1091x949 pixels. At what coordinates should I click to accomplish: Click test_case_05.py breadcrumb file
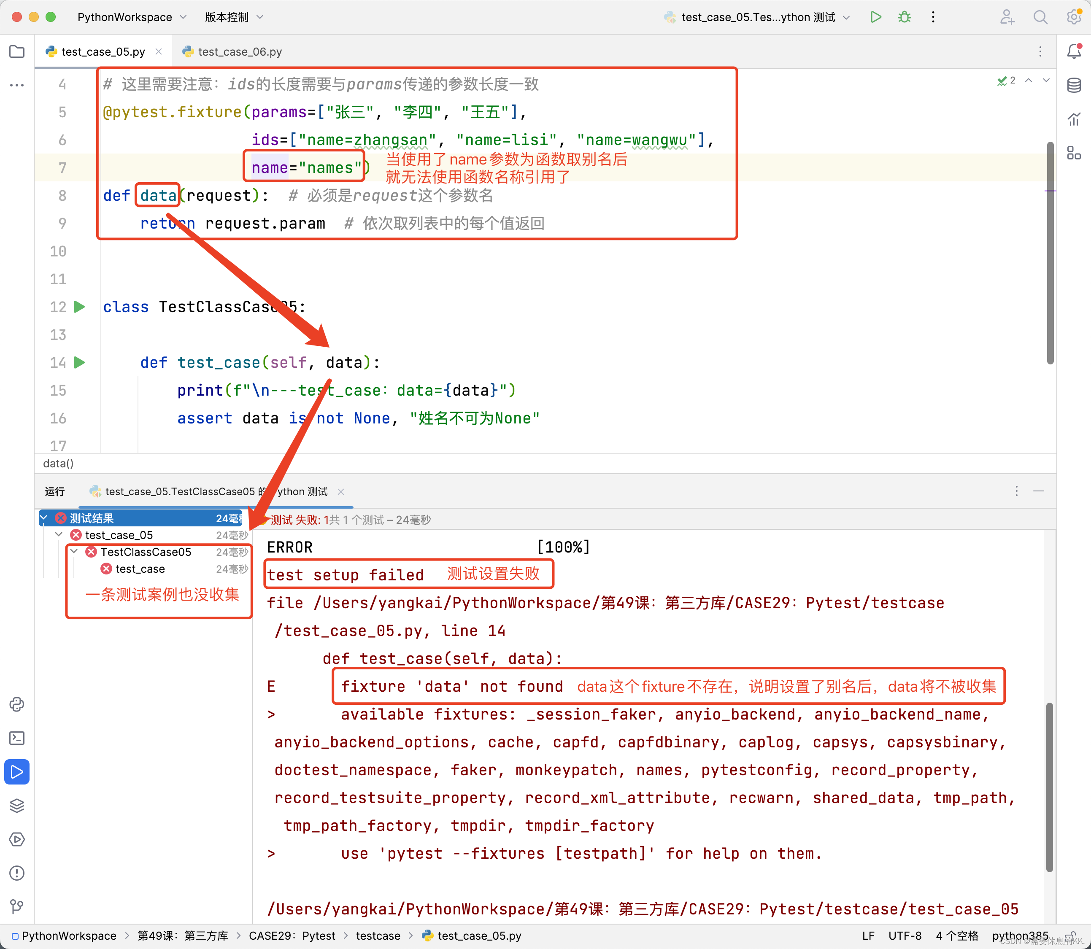[472, 936]
